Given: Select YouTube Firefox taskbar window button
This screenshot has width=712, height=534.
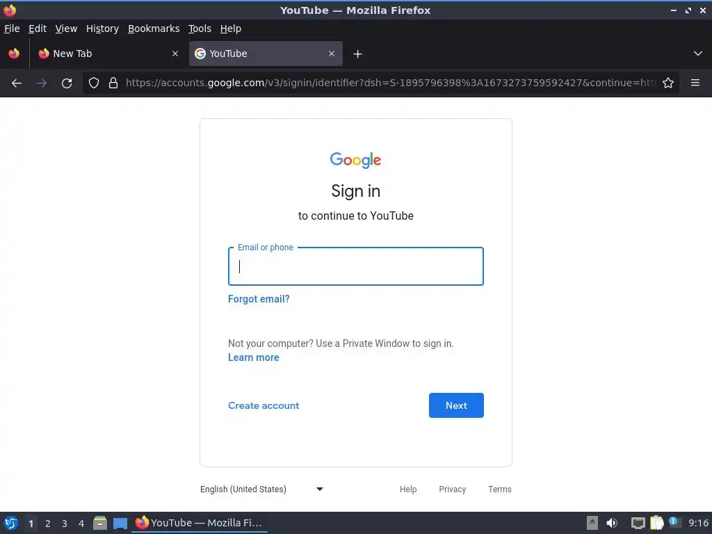Looking at the screenshot, I should click(200, 523).
